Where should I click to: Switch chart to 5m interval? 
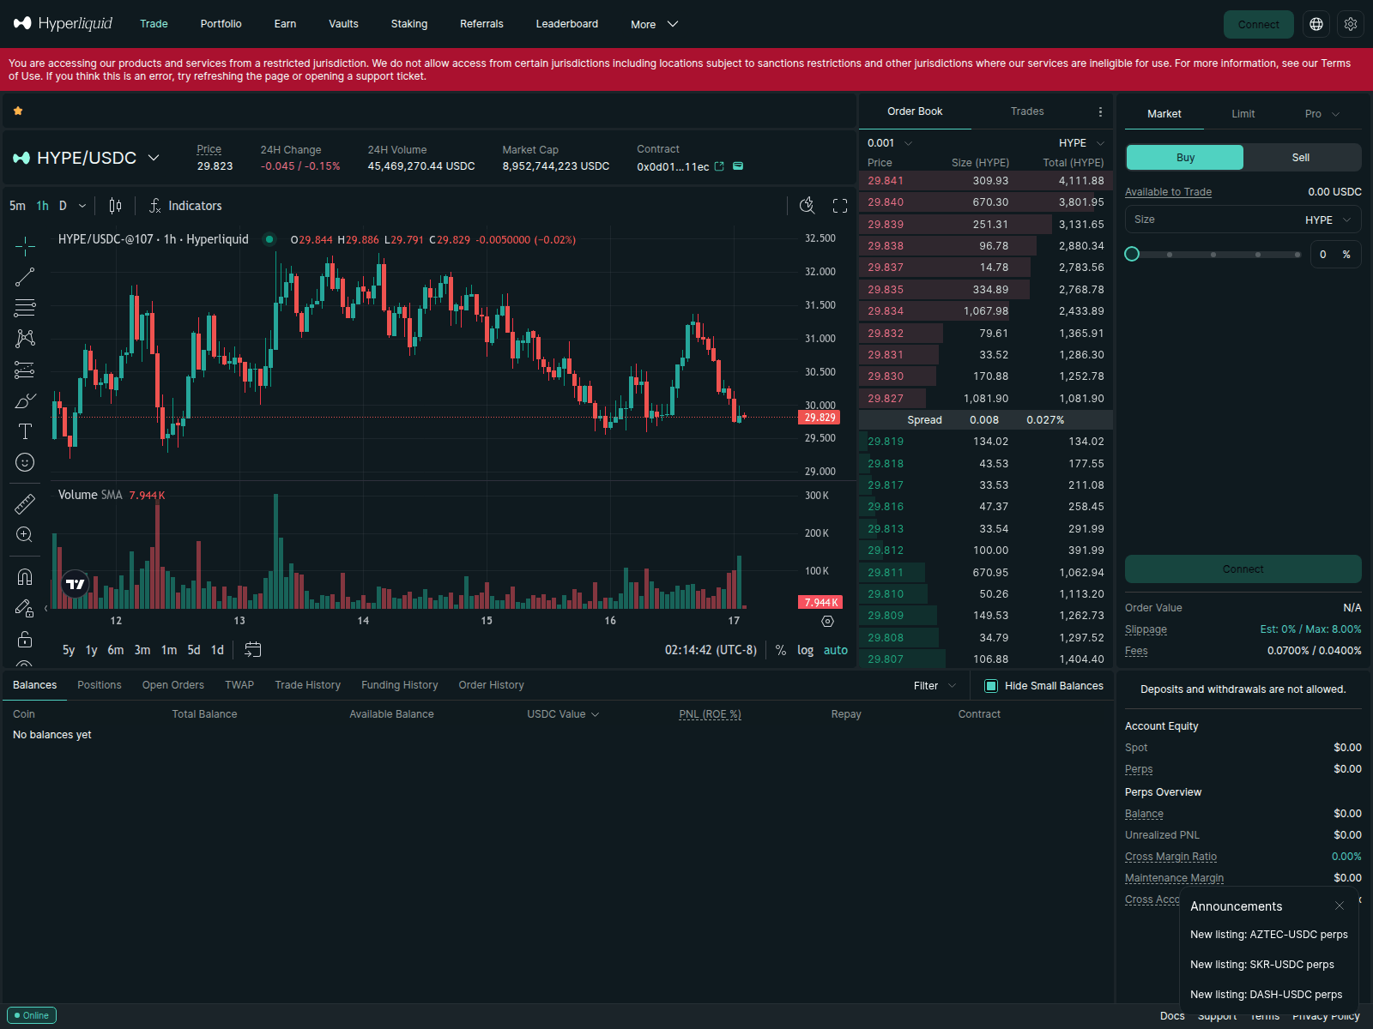point(17,206)
